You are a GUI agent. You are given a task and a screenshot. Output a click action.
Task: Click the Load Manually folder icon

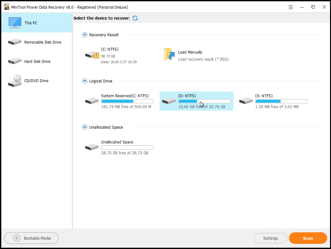(169, 55)
